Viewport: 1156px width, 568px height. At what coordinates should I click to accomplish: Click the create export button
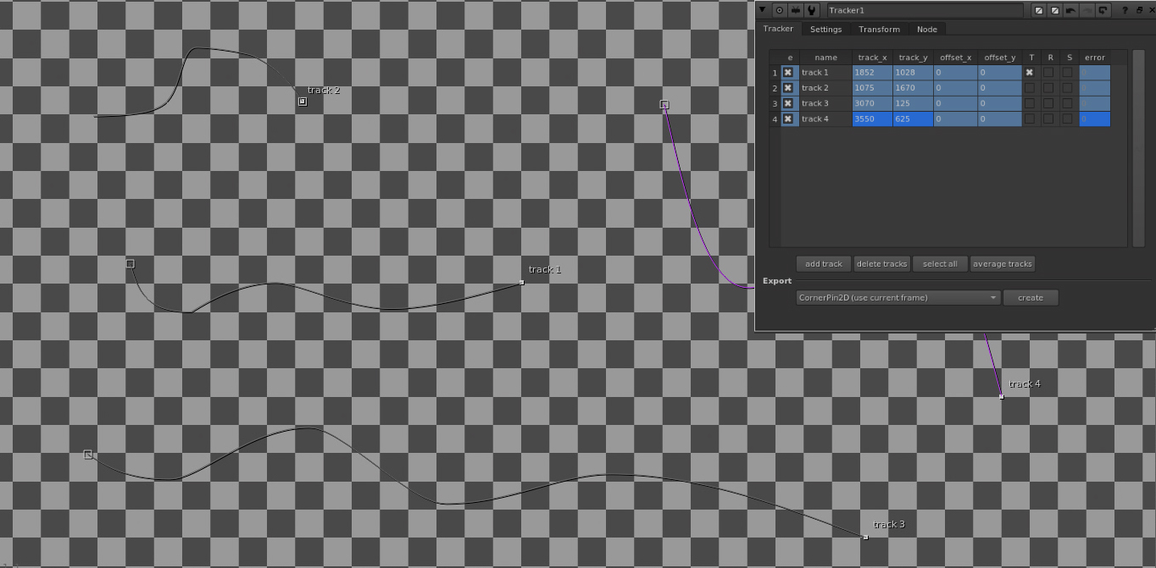pyautogui.click(x=1031, y=298)
